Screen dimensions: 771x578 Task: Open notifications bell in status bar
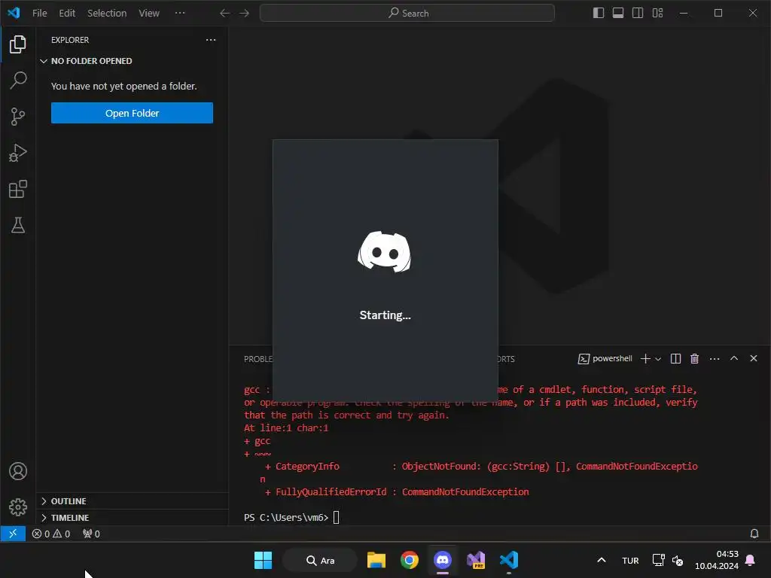pyautogui.click(x=754, y=534)
